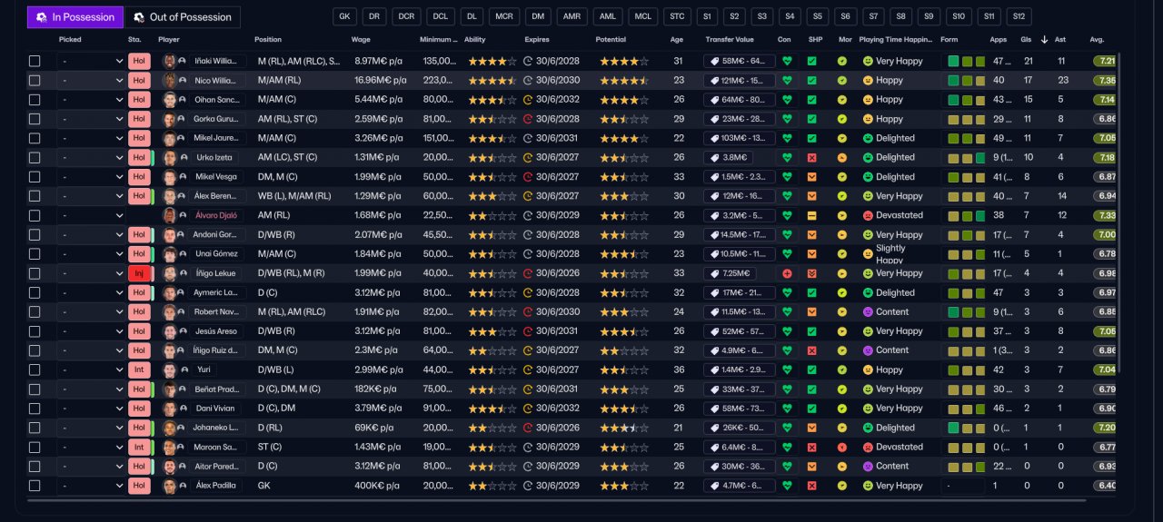Click the red X sharpness icon for Maroan Sannadi
The width and height of the screenshot is (1163, 522).
click(x=811, y=448)
